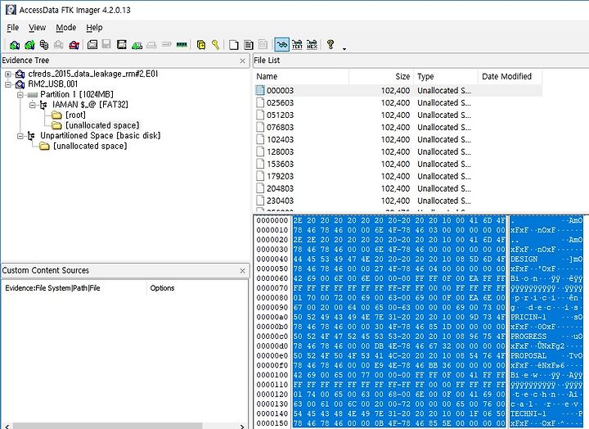Screen dimensions: 589x429
Task: Select file 051203 in File List
Action: coord(398,115)
